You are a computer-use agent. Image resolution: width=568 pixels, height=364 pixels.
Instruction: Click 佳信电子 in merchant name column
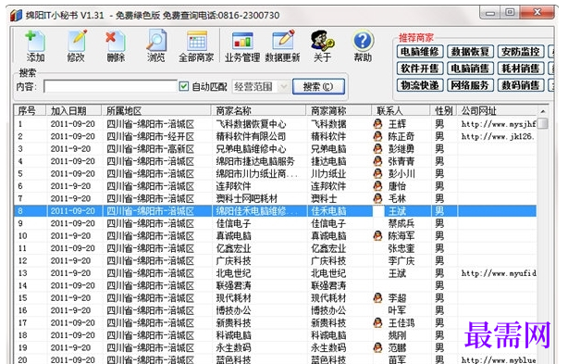[x=233, y=223]
